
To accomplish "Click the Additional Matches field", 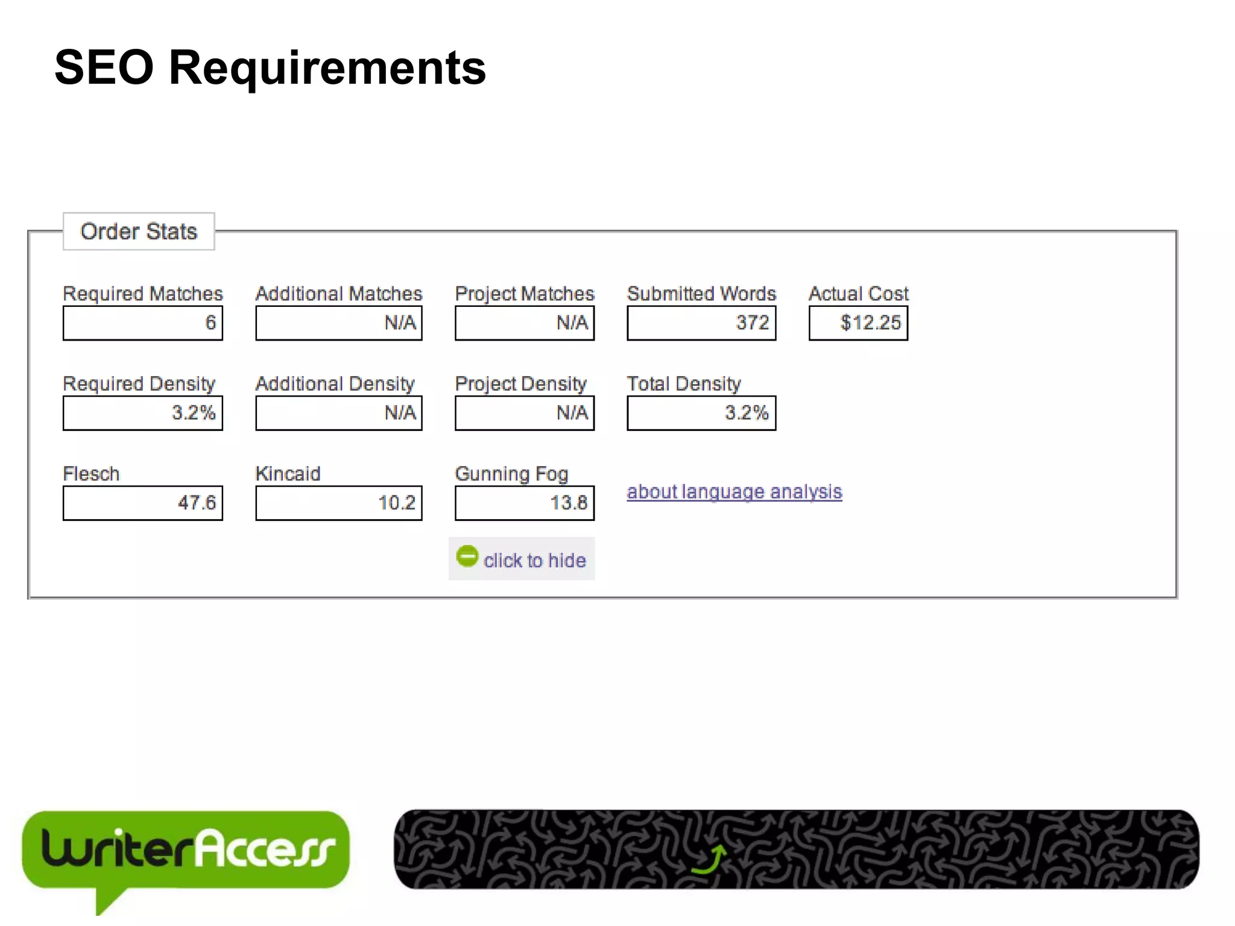I will tap(338, 323).
